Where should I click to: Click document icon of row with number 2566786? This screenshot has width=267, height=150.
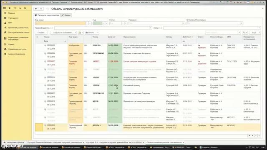45,45
